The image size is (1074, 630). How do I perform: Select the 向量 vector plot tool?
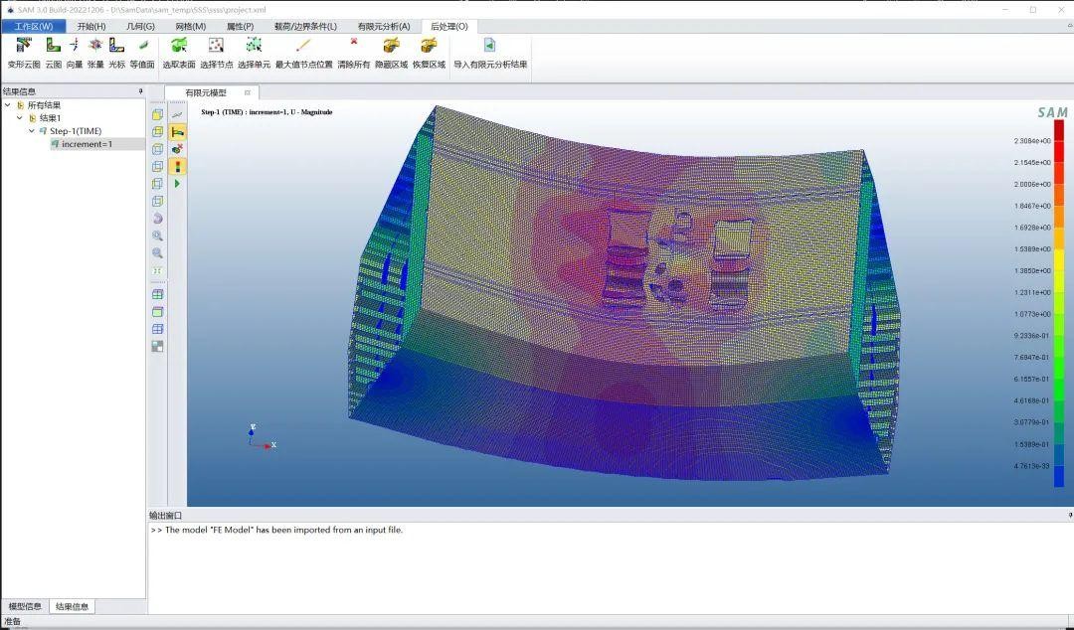(75, 46)
